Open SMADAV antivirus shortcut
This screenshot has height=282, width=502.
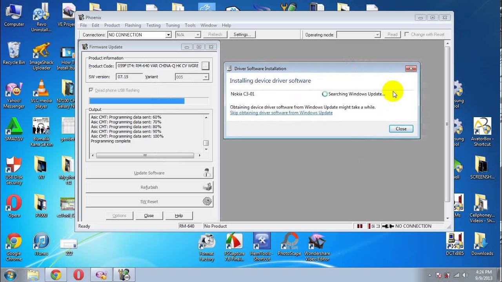(x=14, y=130)
